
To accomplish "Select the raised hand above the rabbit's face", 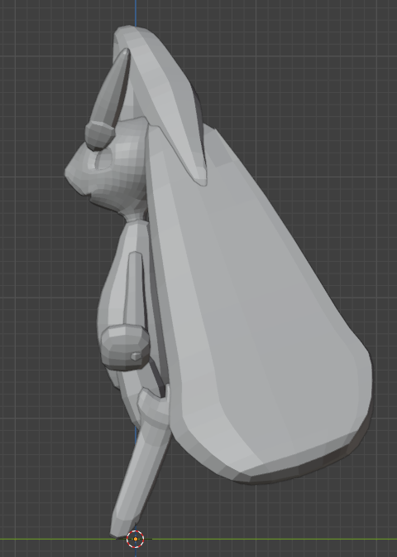I will click(x=99, y=135).
